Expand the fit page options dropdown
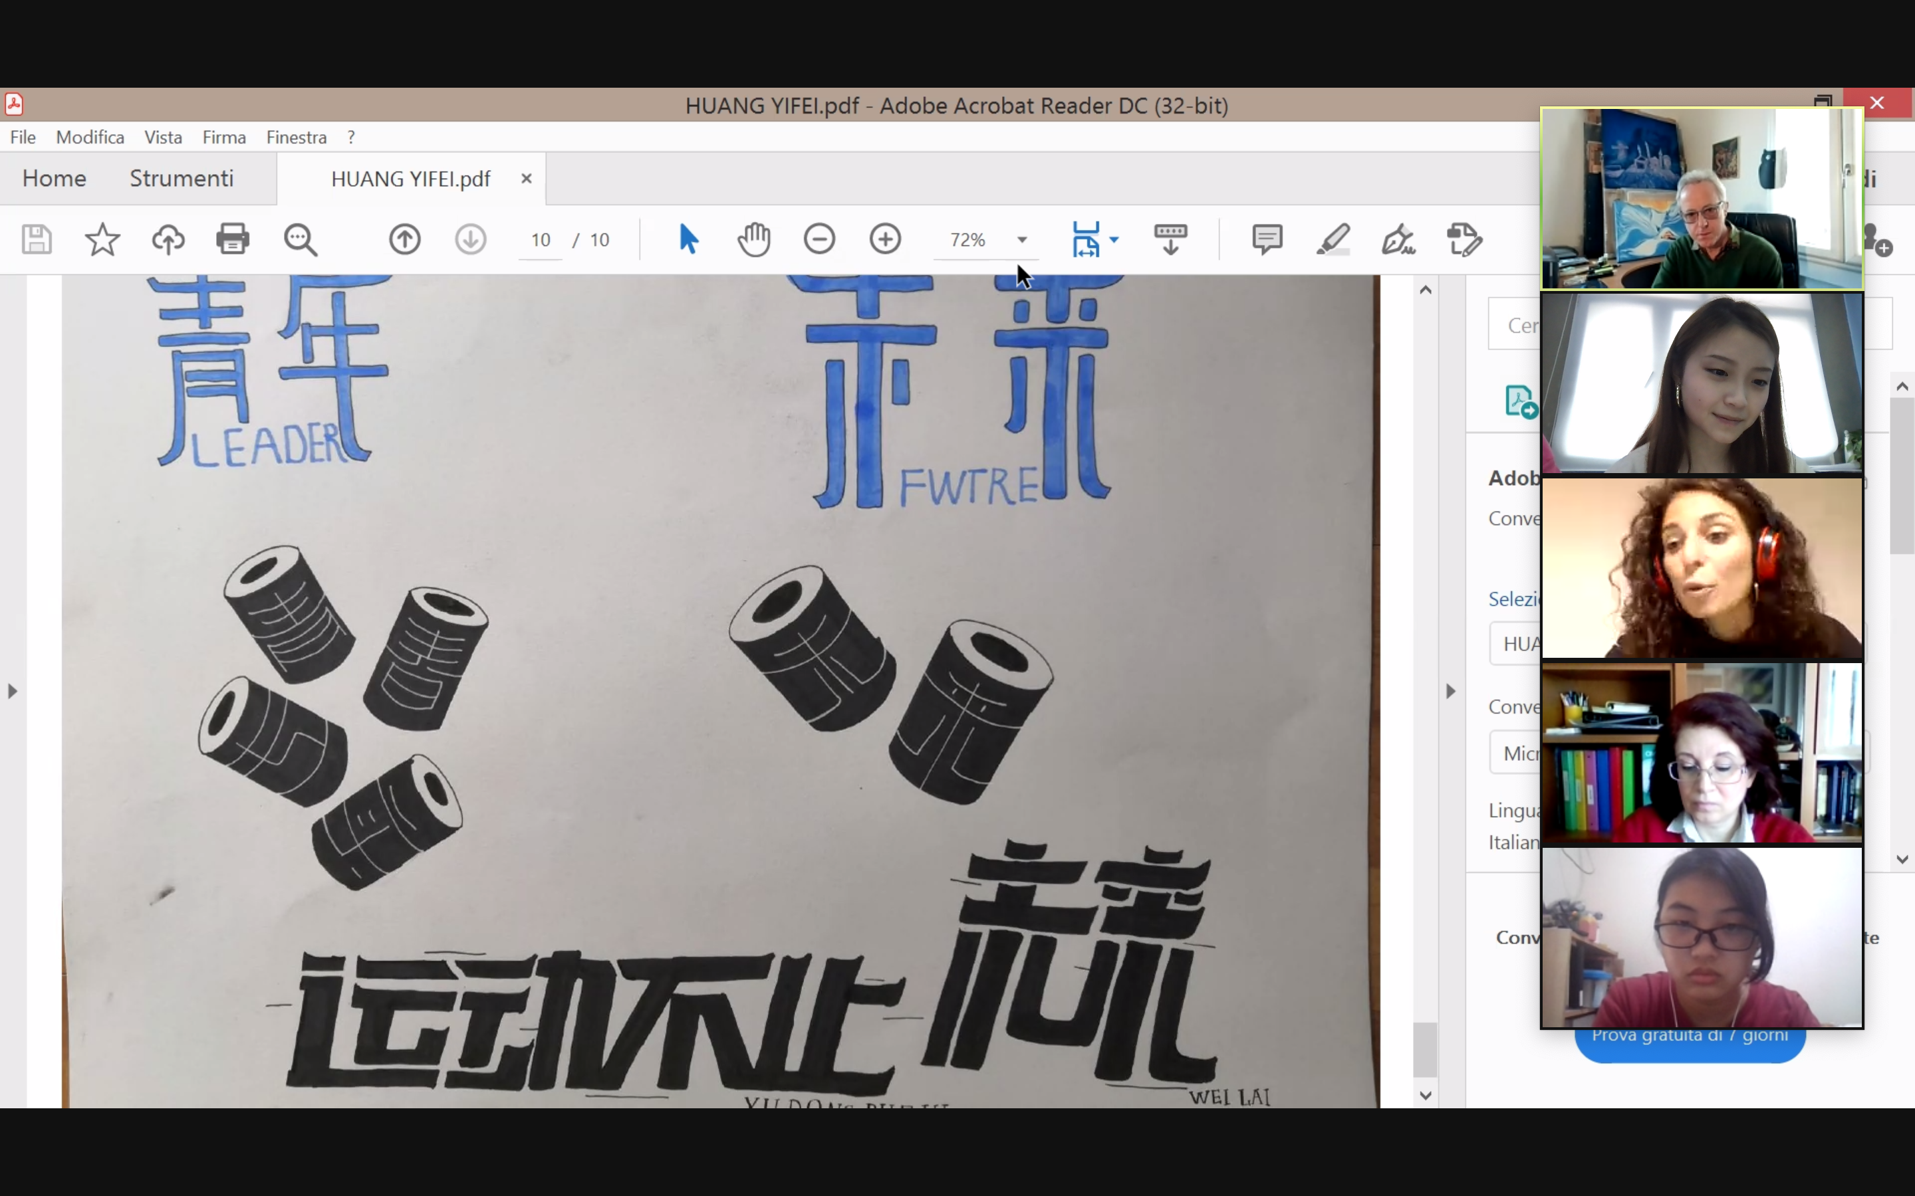 coord(1114,239)
